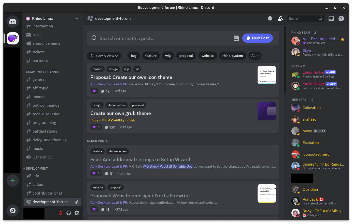Expand the Rhino Linux server menu chevron

[76, 18]
